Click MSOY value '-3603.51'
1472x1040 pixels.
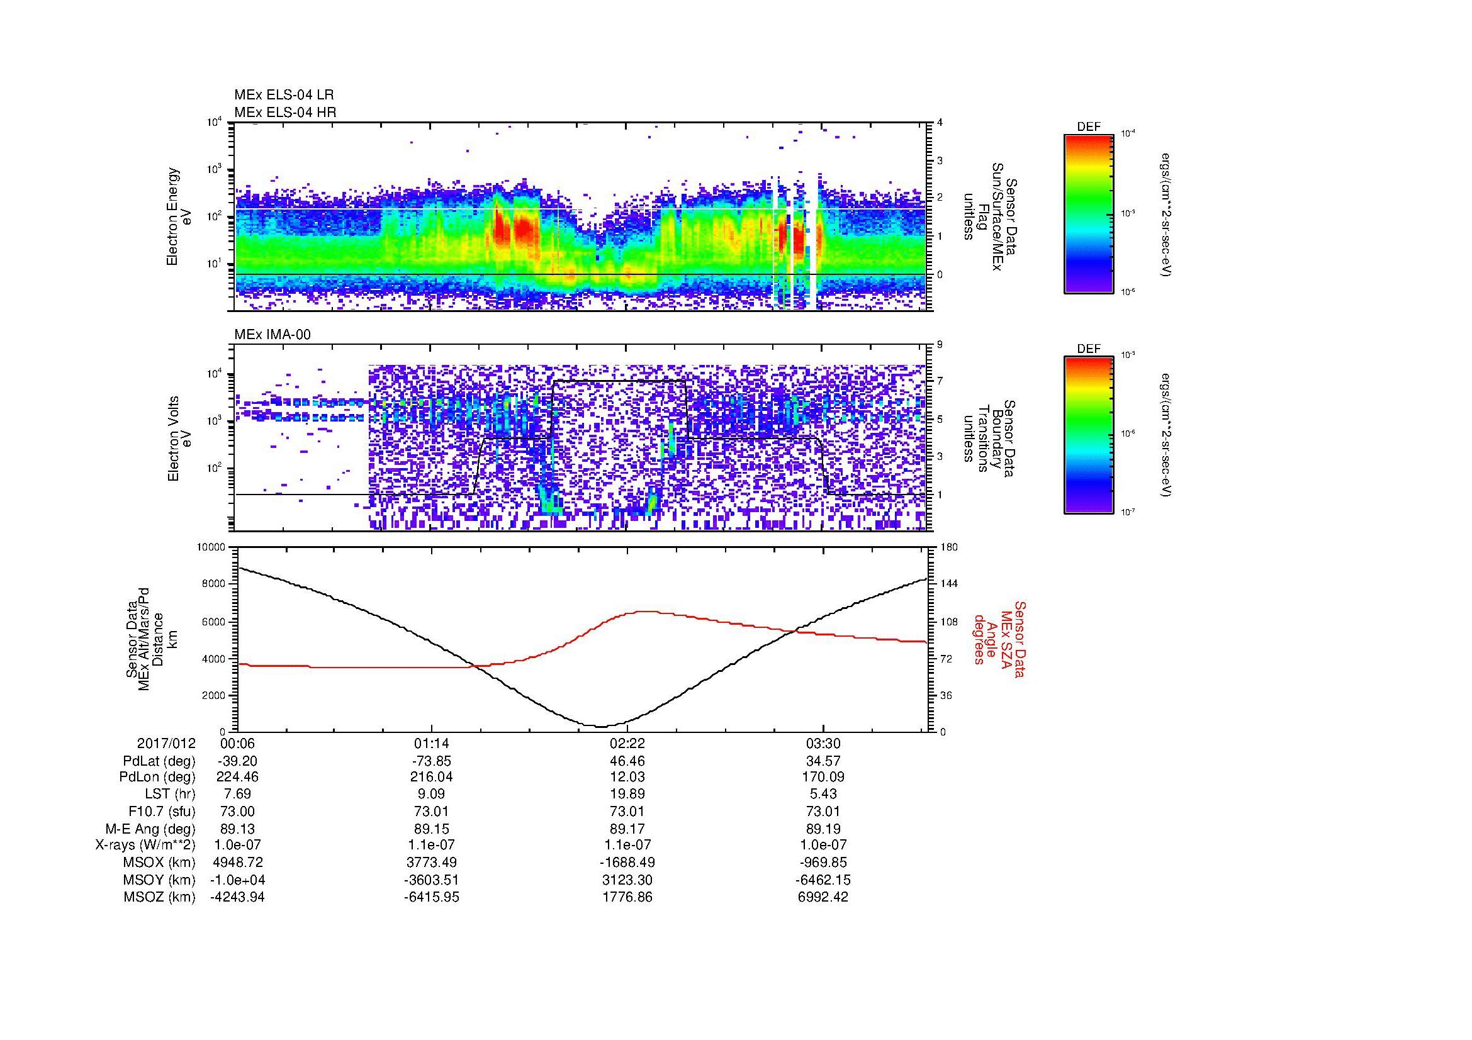pyautogui.click(x=432, y=880)
